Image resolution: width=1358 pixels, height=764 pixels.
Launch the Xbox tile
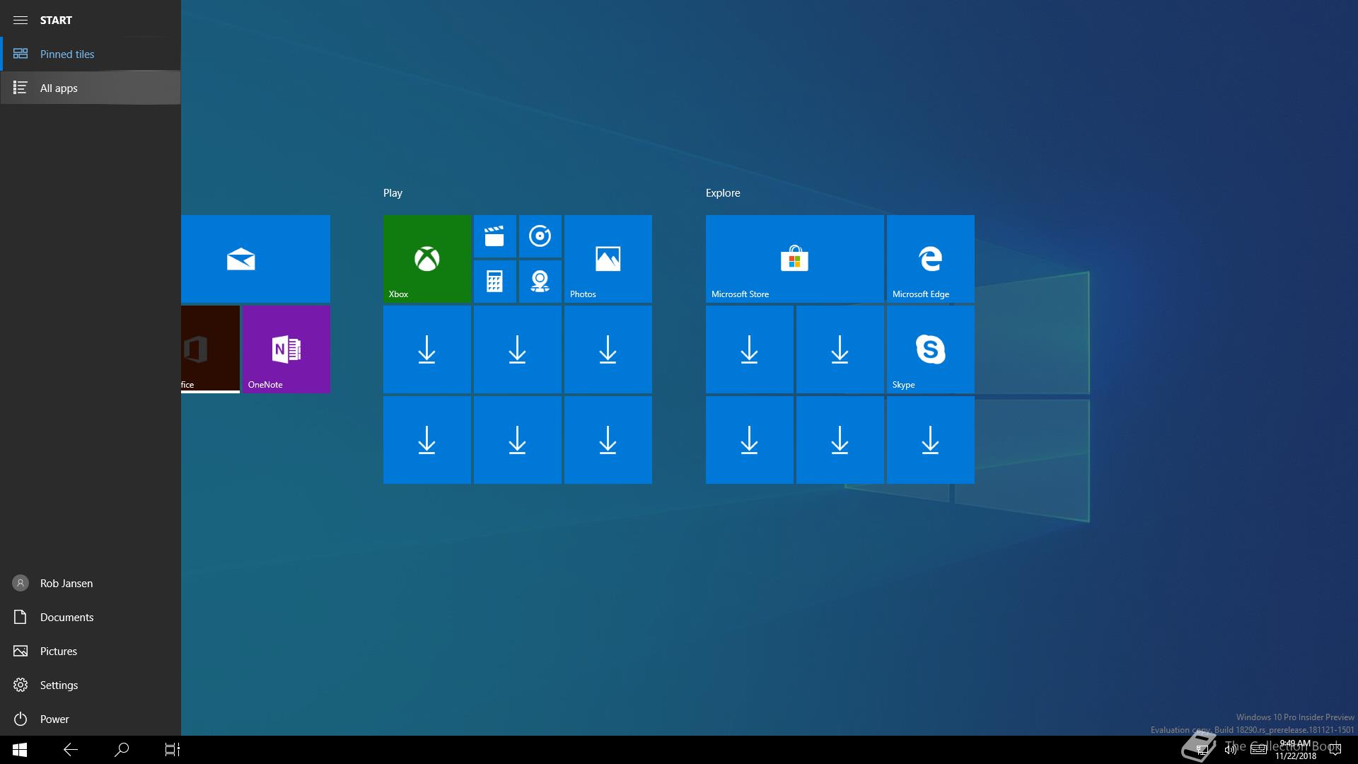427,259
